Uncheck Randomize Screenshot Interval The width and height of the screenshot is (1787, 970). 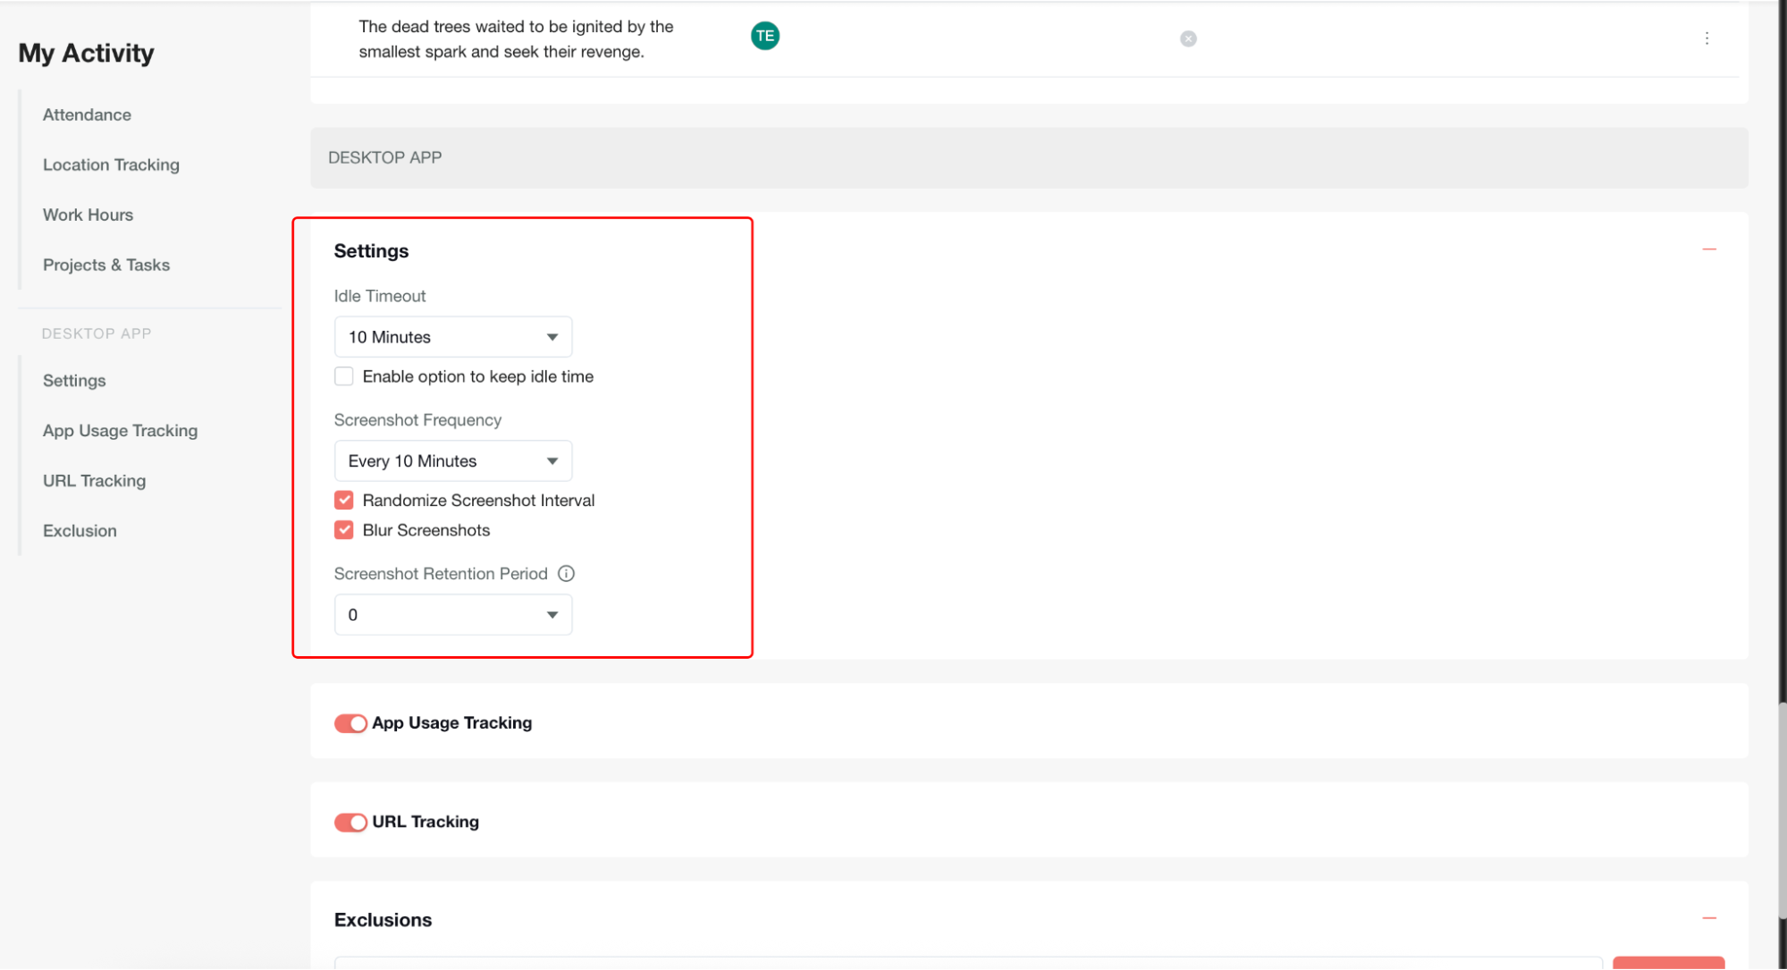pos(344,500)
